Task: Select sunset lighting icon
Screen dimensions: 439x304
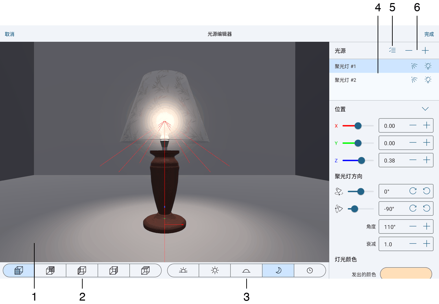Action: point(246,270)
